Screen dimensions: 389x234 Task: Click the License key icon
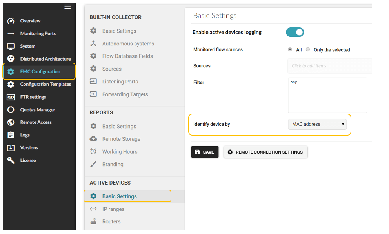pos(11,160)
